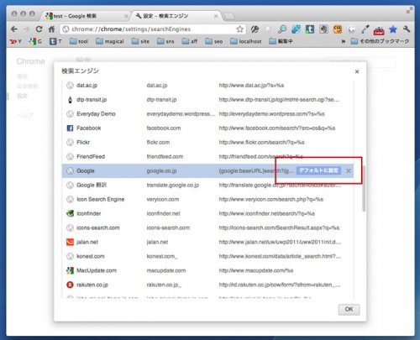
Task: Open the その他のブックマーク folder
Action: tap(381, 41)
